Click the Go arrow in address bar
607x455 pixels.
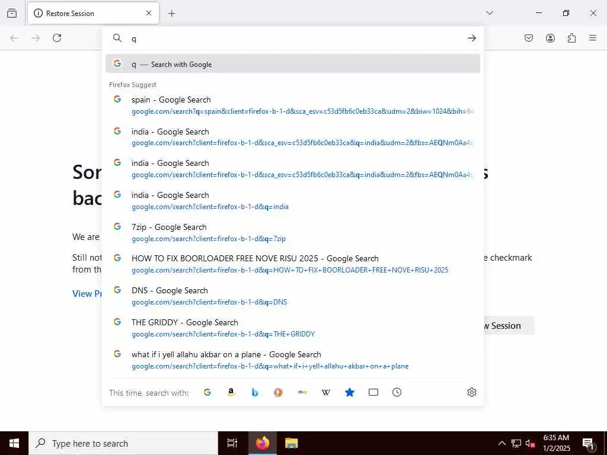(x=471, y=38)
